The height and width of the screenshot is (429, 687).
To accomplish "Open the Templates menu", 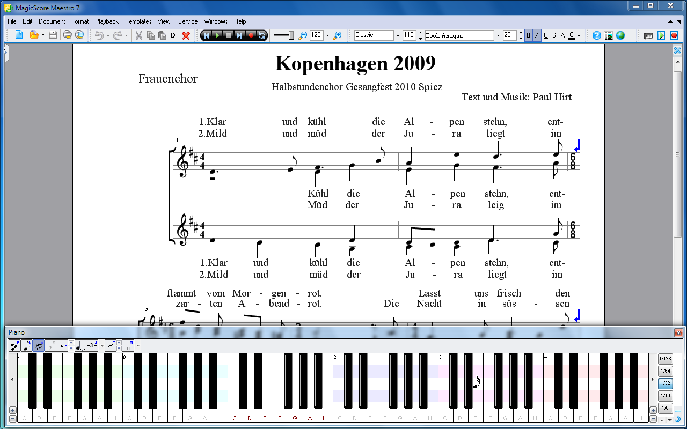I will [138, 21].
